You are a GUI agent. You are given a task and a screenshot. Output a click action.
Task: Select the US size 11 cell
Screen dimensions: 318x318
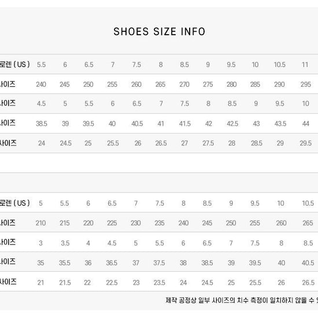[305, 65]
